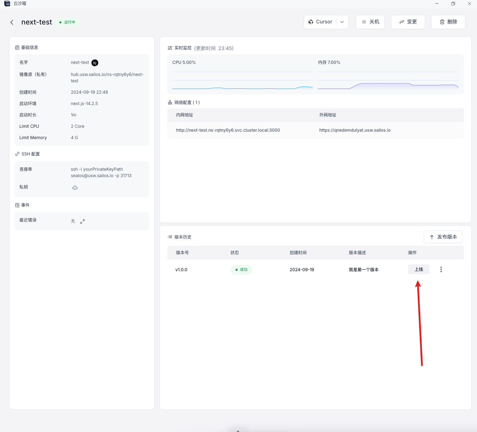Click the creation time 2024-09-19 22:48
The width and height of the screenshot is (477, 432).
pyautogui.click(x=90, y=92)
